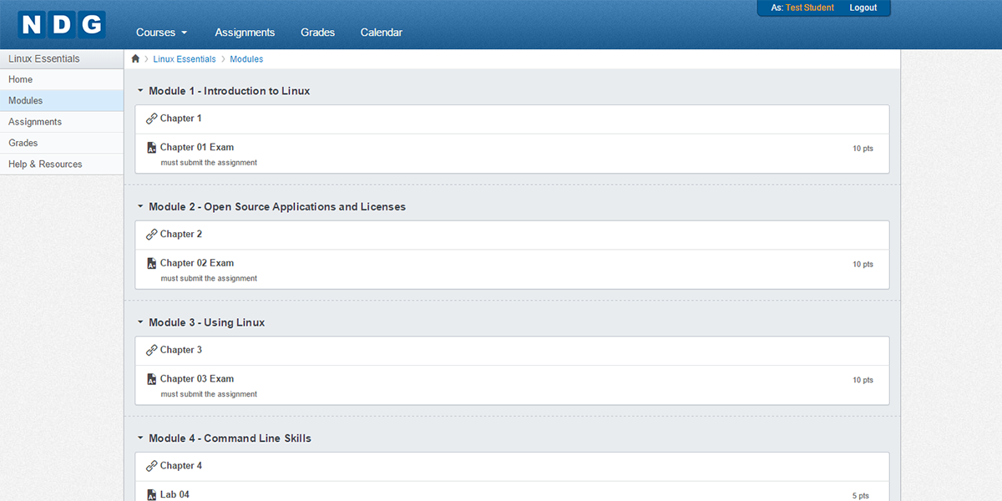1002x501 pixels.
Task: Click 10 pts for Chapter 03 Exam
Action: coord(863,380)
